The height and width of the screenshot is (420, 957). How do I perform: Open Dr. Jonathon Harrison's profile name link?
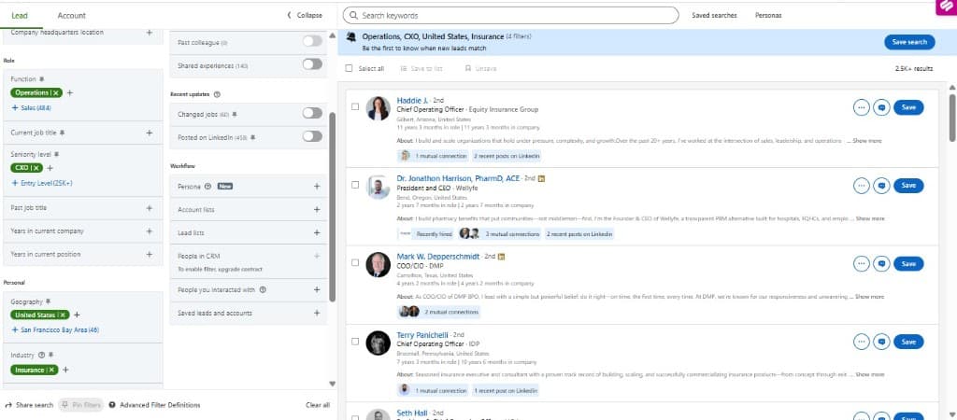pos(458,178)
